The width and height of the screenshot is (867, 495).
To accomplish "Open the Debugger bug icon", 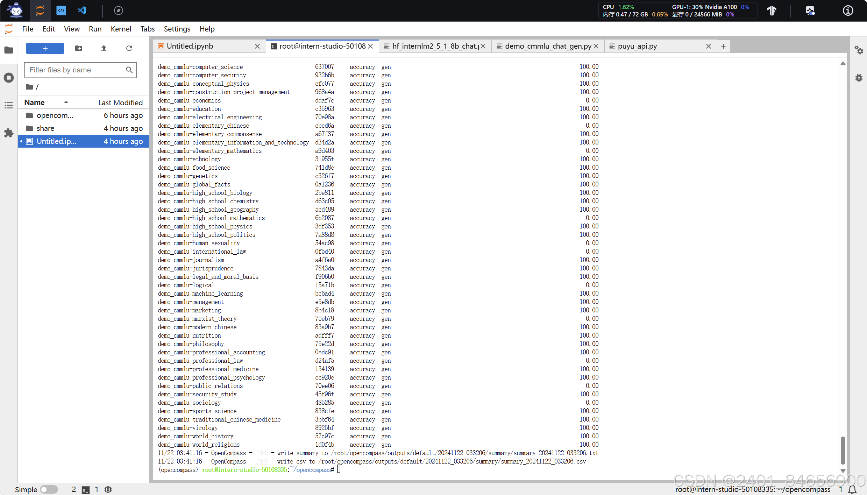I will [859, 78].
